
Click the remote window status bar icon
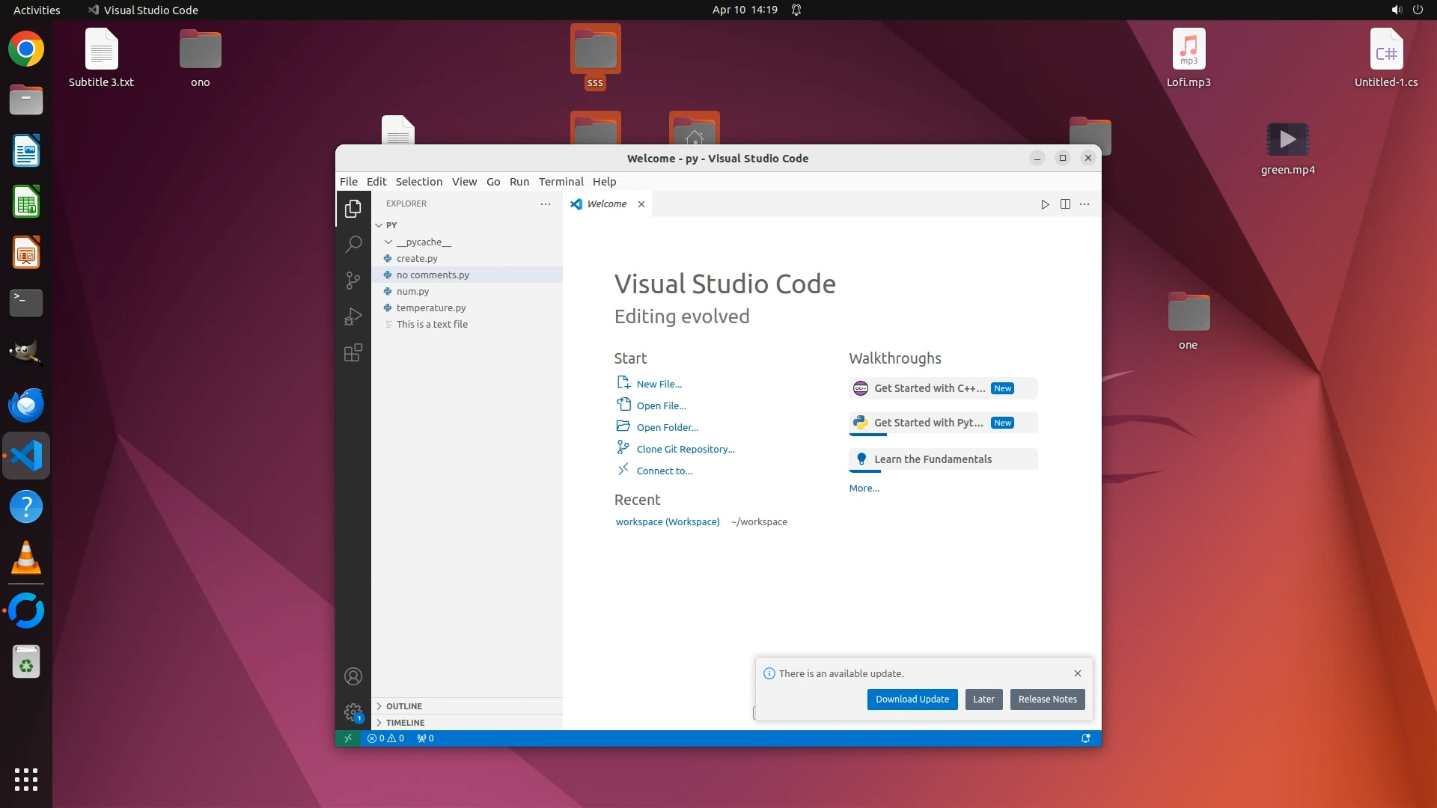pos(348,738)
